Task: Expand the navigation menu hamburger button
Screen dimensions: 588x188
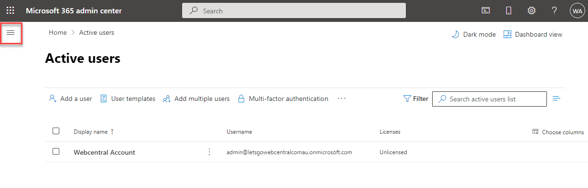Action: 11,32
